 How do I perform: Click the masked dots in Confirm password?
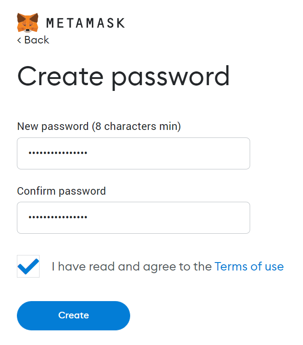coord(58,218)
